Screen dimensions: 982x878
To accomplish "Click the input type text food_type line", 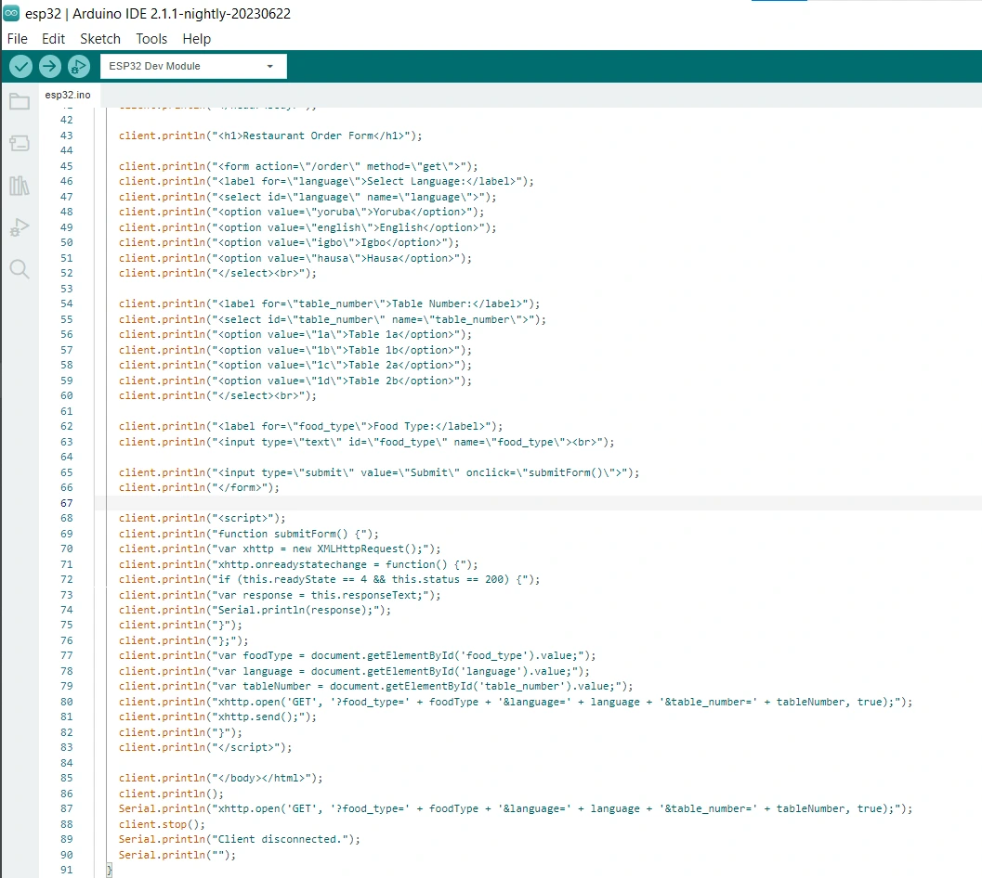I will (366, 443).
